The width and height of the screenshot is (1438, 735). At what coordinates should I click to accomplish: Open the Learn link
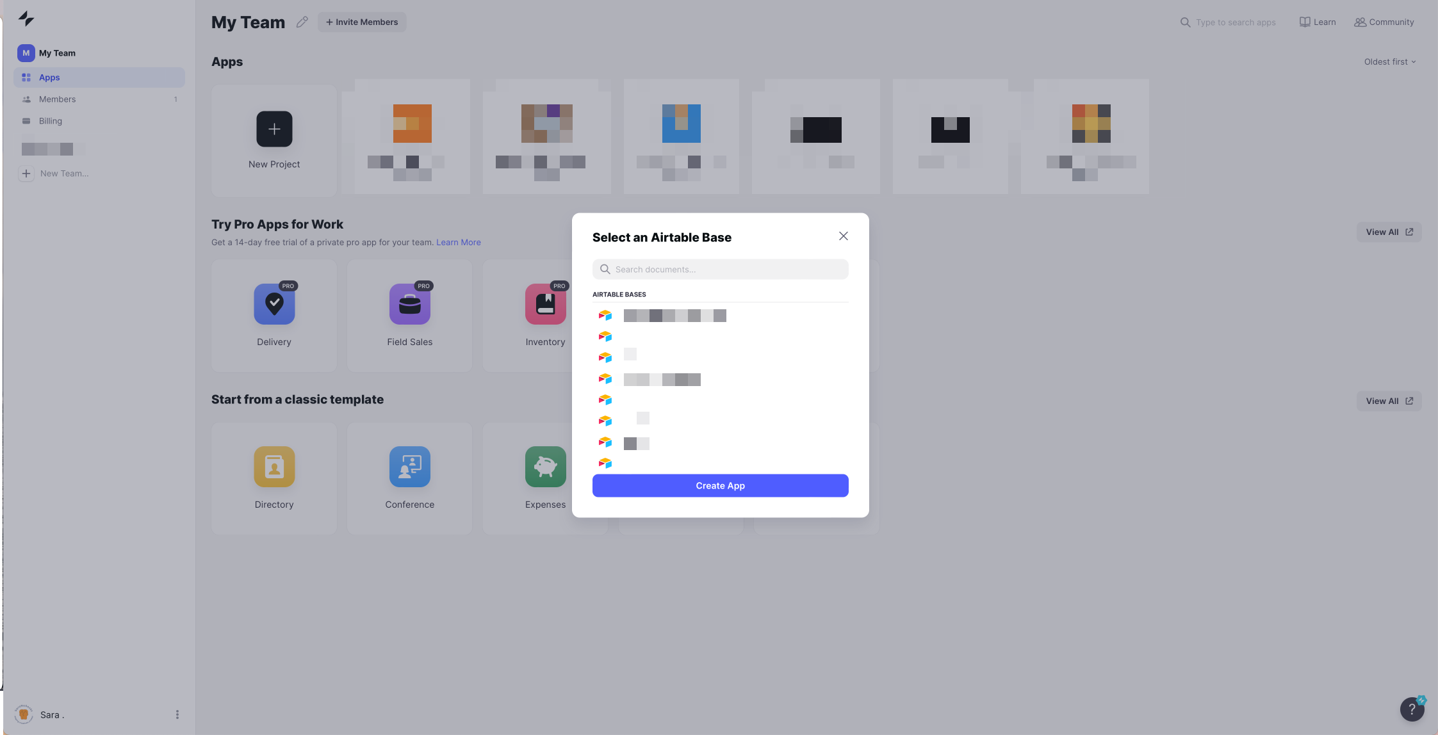(x=1318, y=22)
